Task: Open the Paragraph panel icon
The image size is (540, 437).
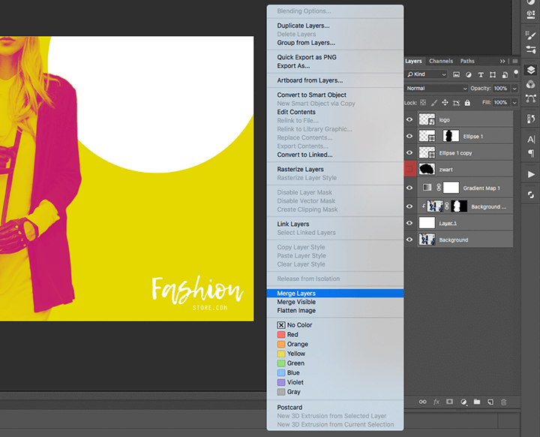Action: (531, 153)
